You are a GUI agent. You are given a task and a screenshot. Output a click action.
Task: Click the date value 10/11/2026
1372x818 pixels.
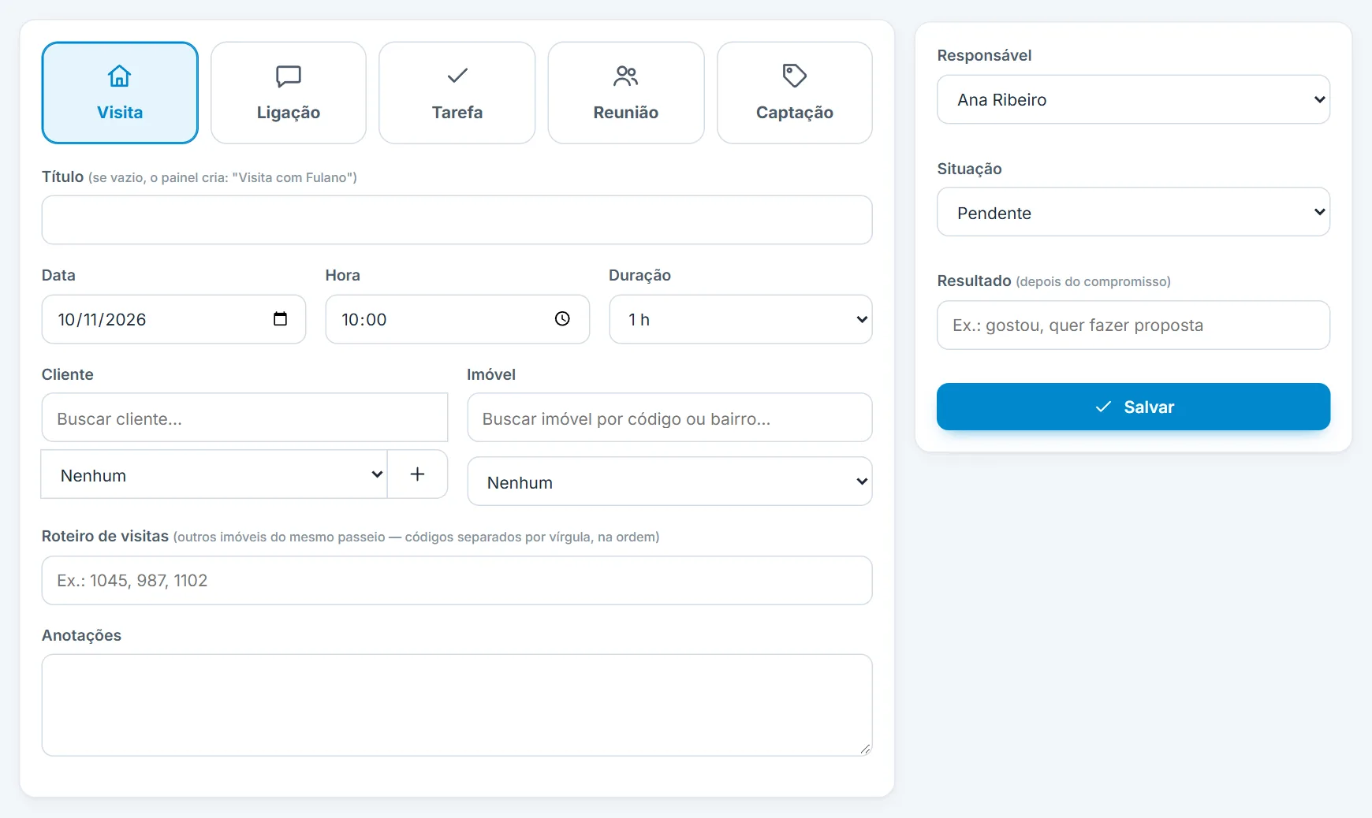[102, 319]
